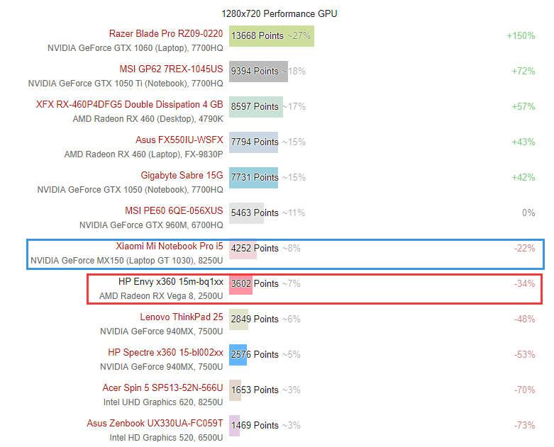554x447 pixels.
Task: Open the Xiaomi Mi Notebook Pro i5 link
Action: tap(170, 246)
